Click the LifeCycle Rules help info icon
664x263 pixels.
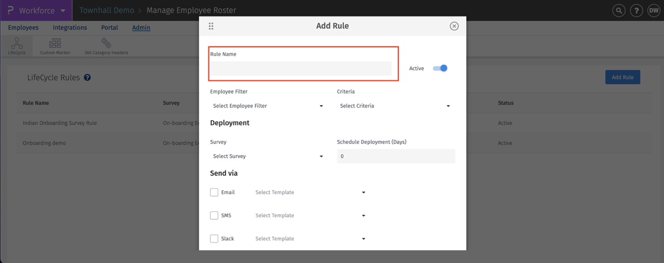point(87,78)
